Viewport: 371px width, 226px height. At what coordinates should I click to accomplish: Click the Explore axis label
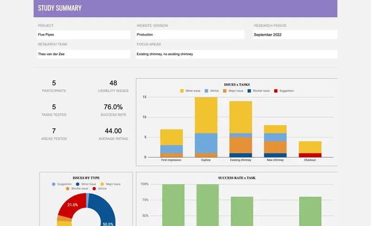(206, 160)
